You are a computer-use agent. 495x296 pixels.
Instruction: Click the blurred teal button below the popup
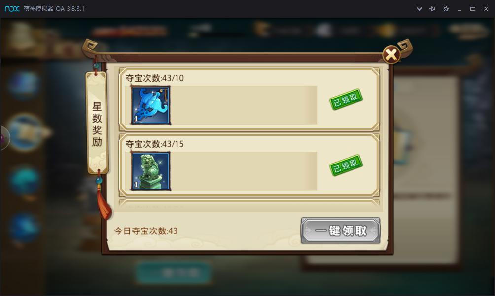pyautogui.click(x=174, y=272)
